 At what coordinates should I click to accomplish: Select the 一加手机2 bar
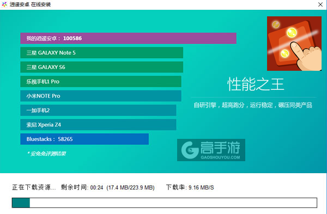[98, 110]
